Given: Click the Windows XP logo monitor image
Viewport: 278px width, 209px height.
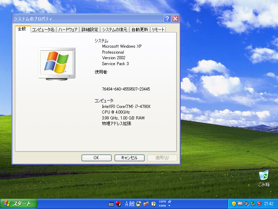Looking at the screenshot, I should (57, 64).
